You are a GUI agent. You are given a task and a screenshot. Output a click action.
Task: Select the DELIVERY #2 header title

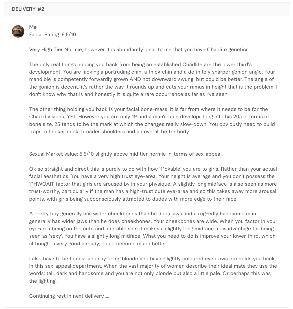click(28, 9)
